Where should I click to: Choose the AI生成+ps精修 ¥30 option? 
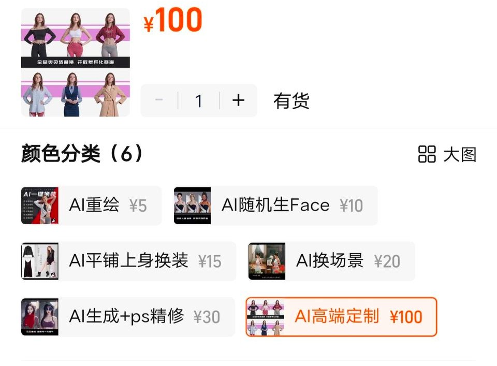pos(128,317)
